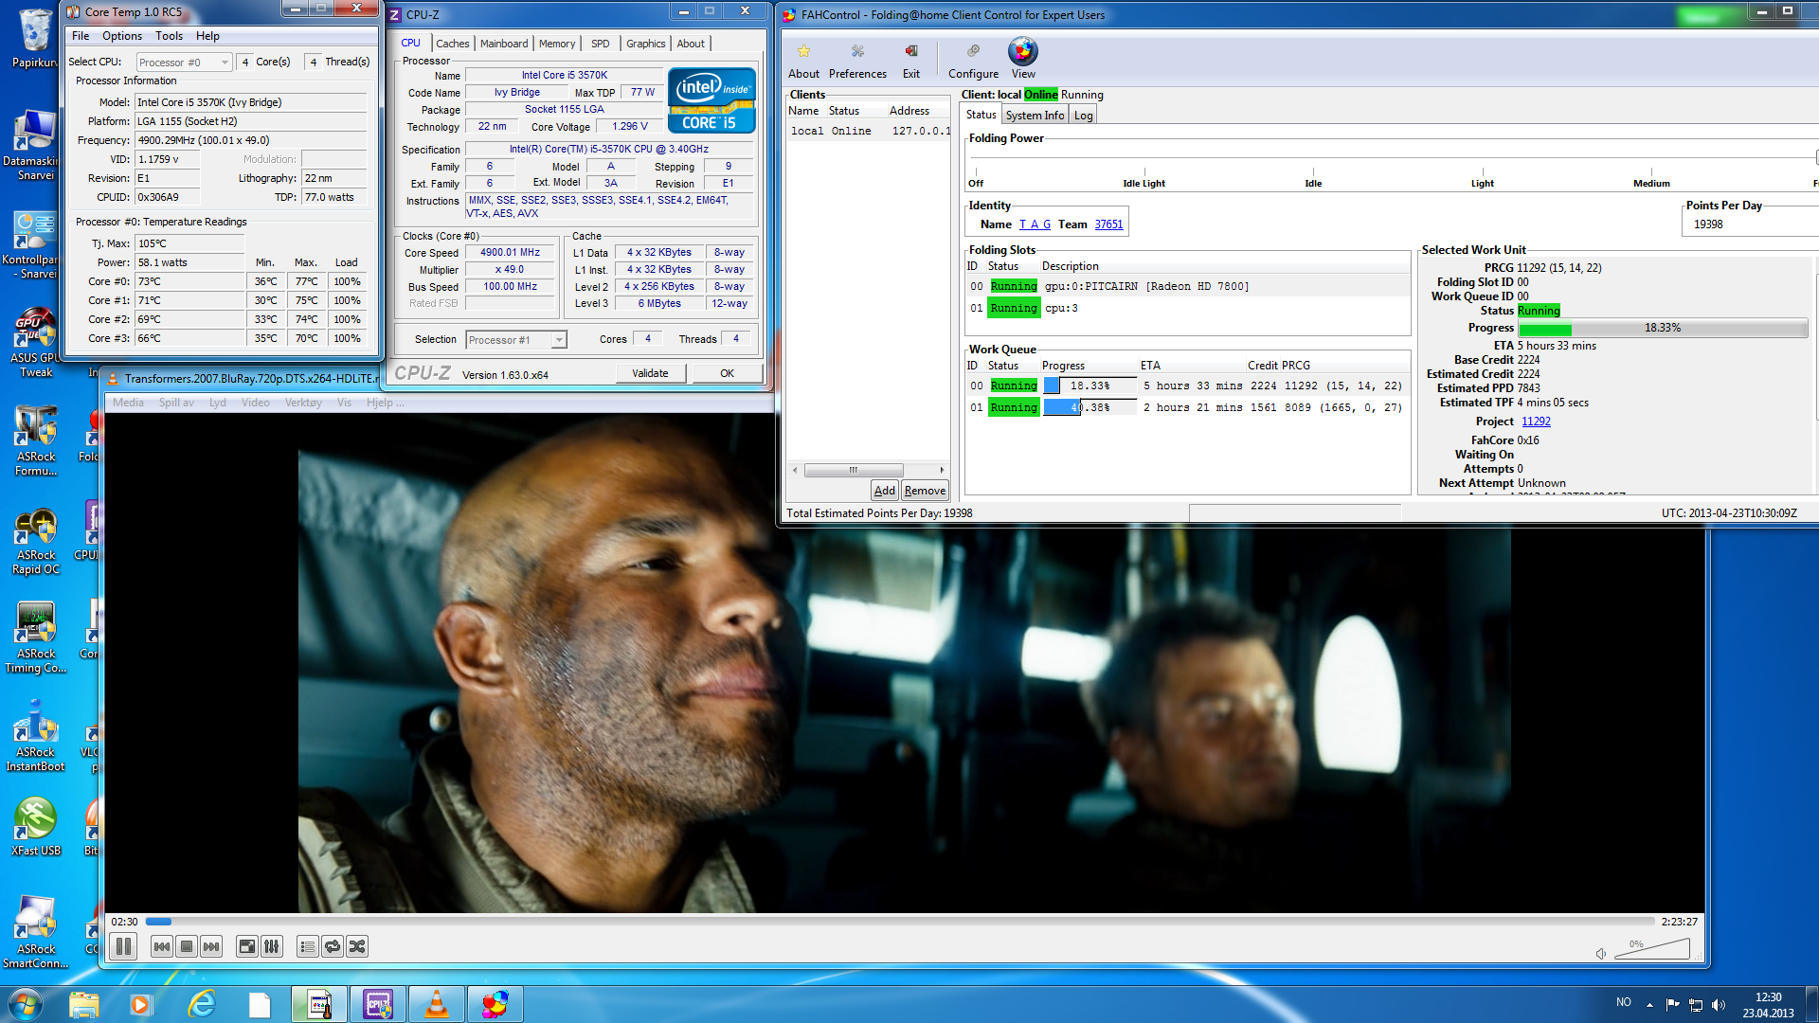The width and height of the screenshot is (1819, 1023).
Task: Expand CPU-Z Selection Processor #1 dropdown
Action: (x=516, y=340)
